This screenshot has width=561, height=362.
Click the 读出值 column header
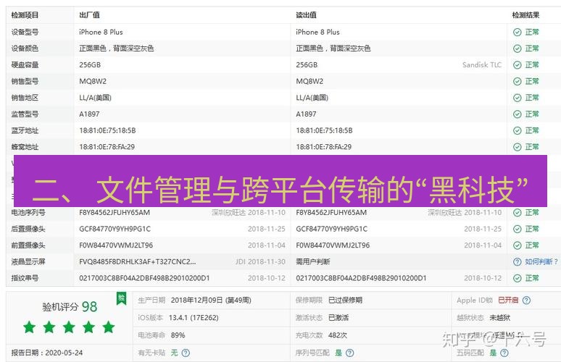click(306, 15)
